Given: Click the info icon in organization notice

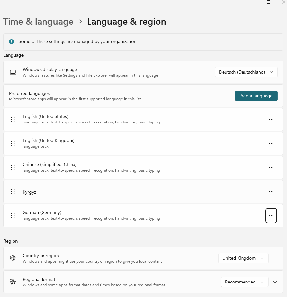Looking at the screenshot, I should (12, 42).
